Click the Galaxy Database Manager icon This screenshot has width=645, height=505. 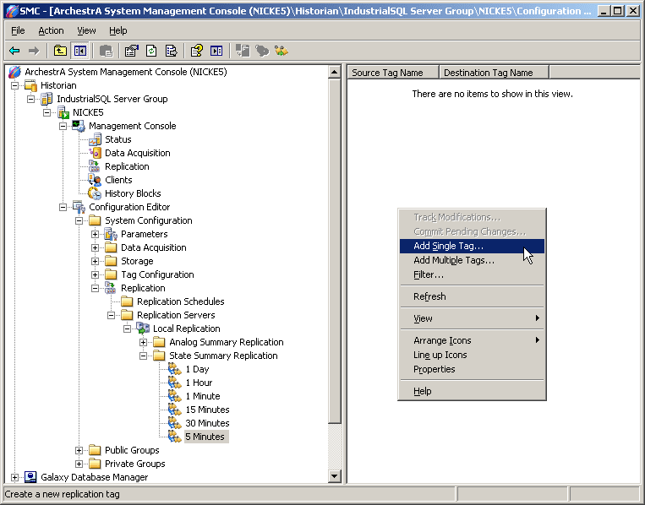[x=30, y=477]
